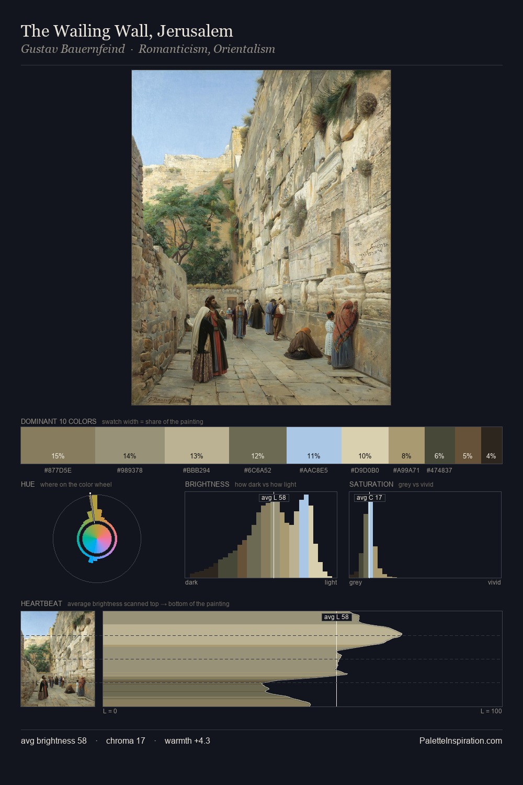The height and width of the screenshot is (785, 523).
Task: Click the warmth +4.3 footer text
Action: point(187,741)
